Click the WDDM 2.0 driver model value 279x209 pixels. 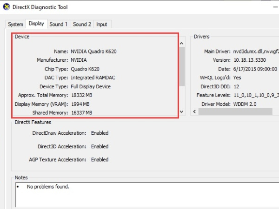point(246,104)
